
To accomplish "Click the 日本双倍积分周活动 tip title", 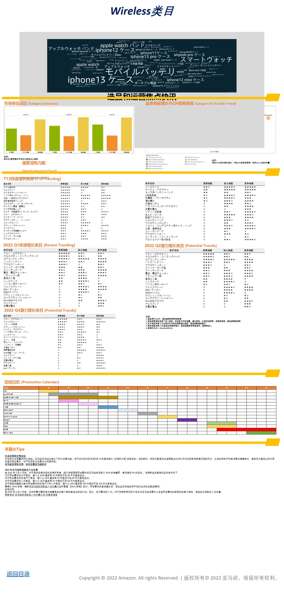I will tap(15, 456).
